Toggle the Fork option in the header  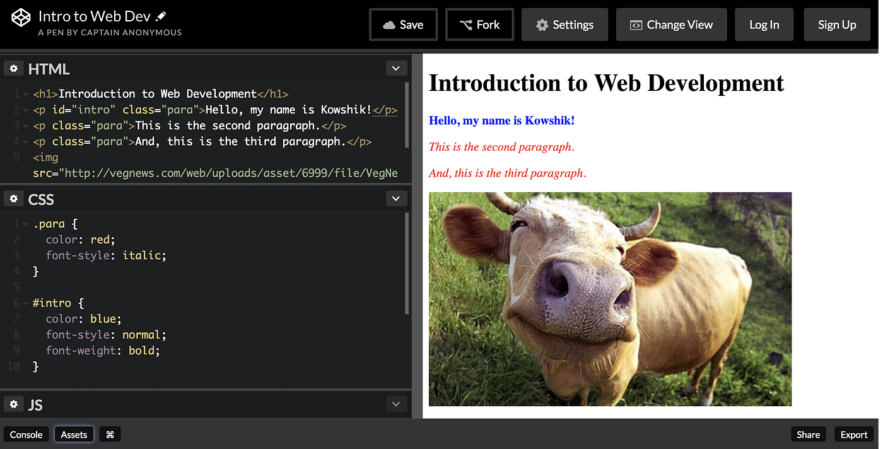(x=479, y=24)
